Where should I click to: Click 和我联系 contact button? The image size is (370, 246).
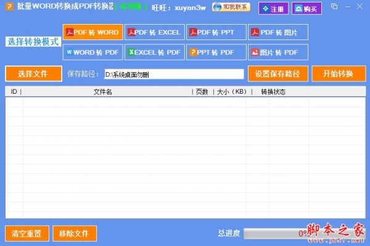231,7
